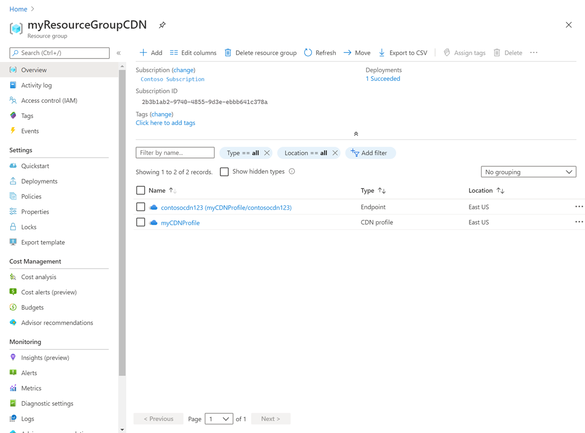Click the Activity log icon in sidebar

pyautogui.click(x=13, y=85)
